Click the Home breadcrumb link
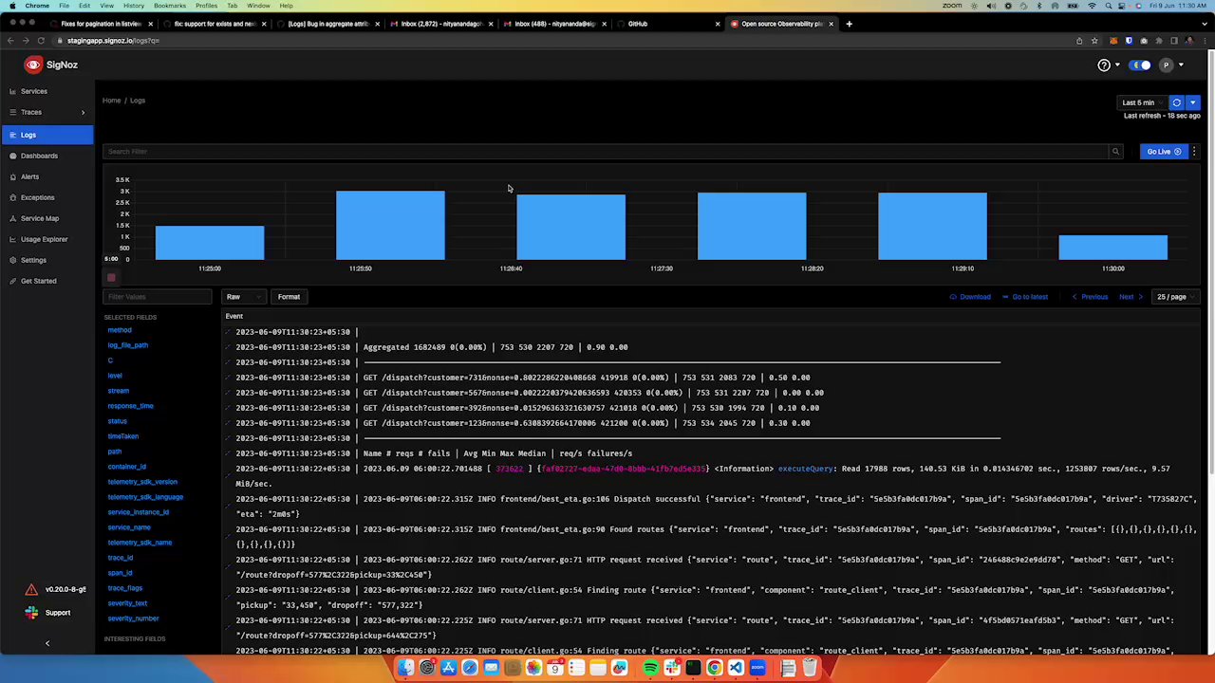The image size is (1215, 683). coord(112,101)
